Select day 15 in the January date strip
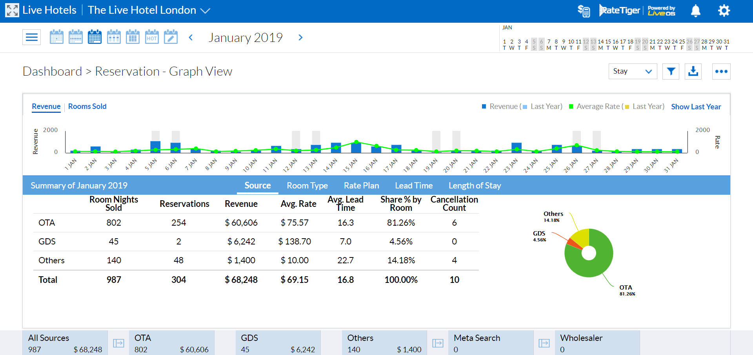Viewport: 753px width, 355px height. point(608,44)
